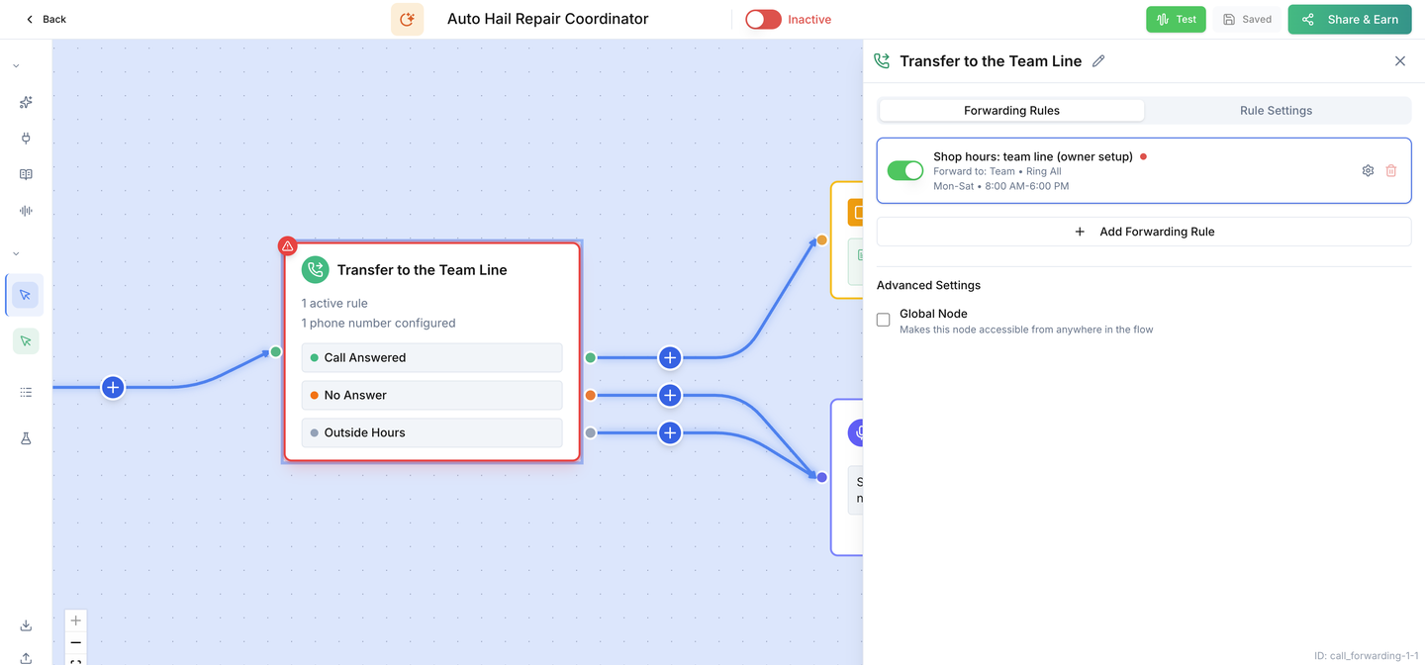Screen dimensions: 1425x665
Task: Click the green Test button
Action: click(1176, 19)
